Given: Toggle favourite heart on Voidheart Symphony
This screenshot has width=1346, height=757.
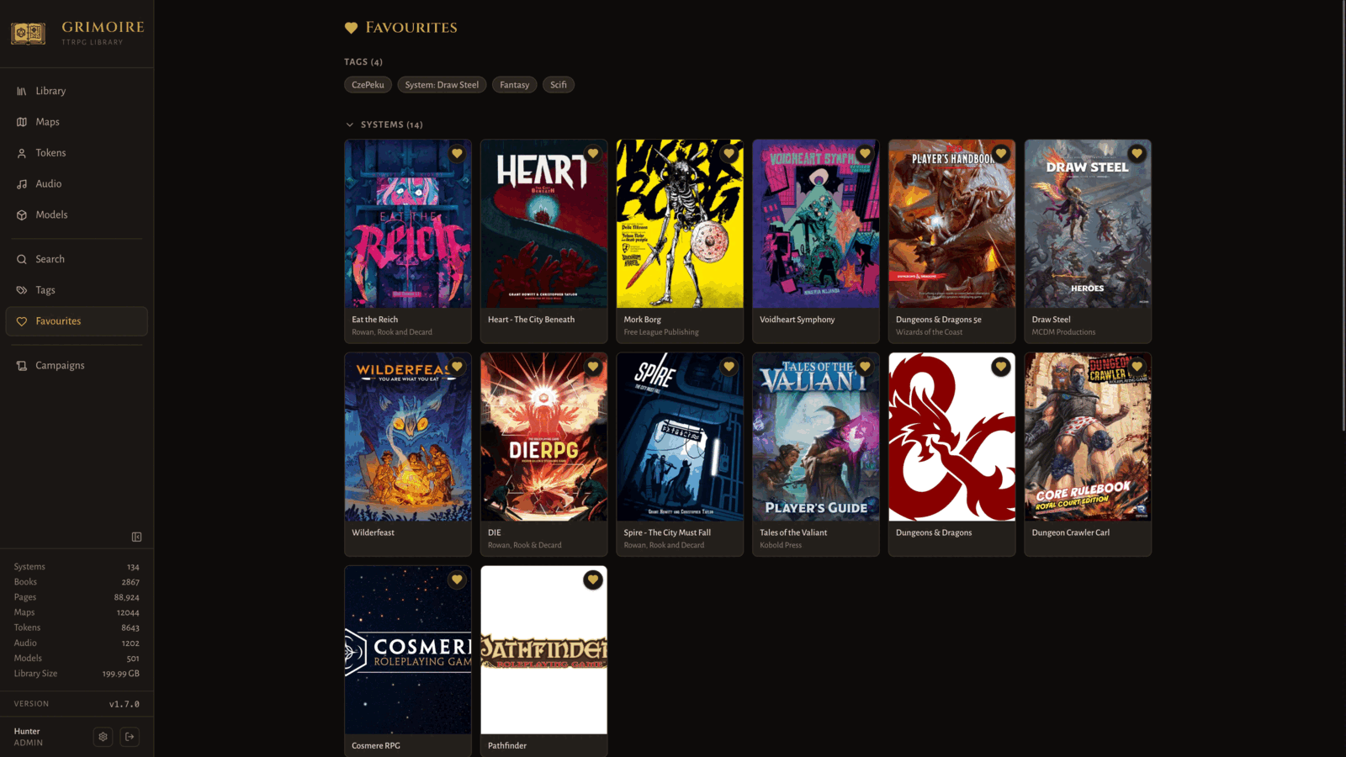Looking at the screenshot, I should [x=865, y=154].
